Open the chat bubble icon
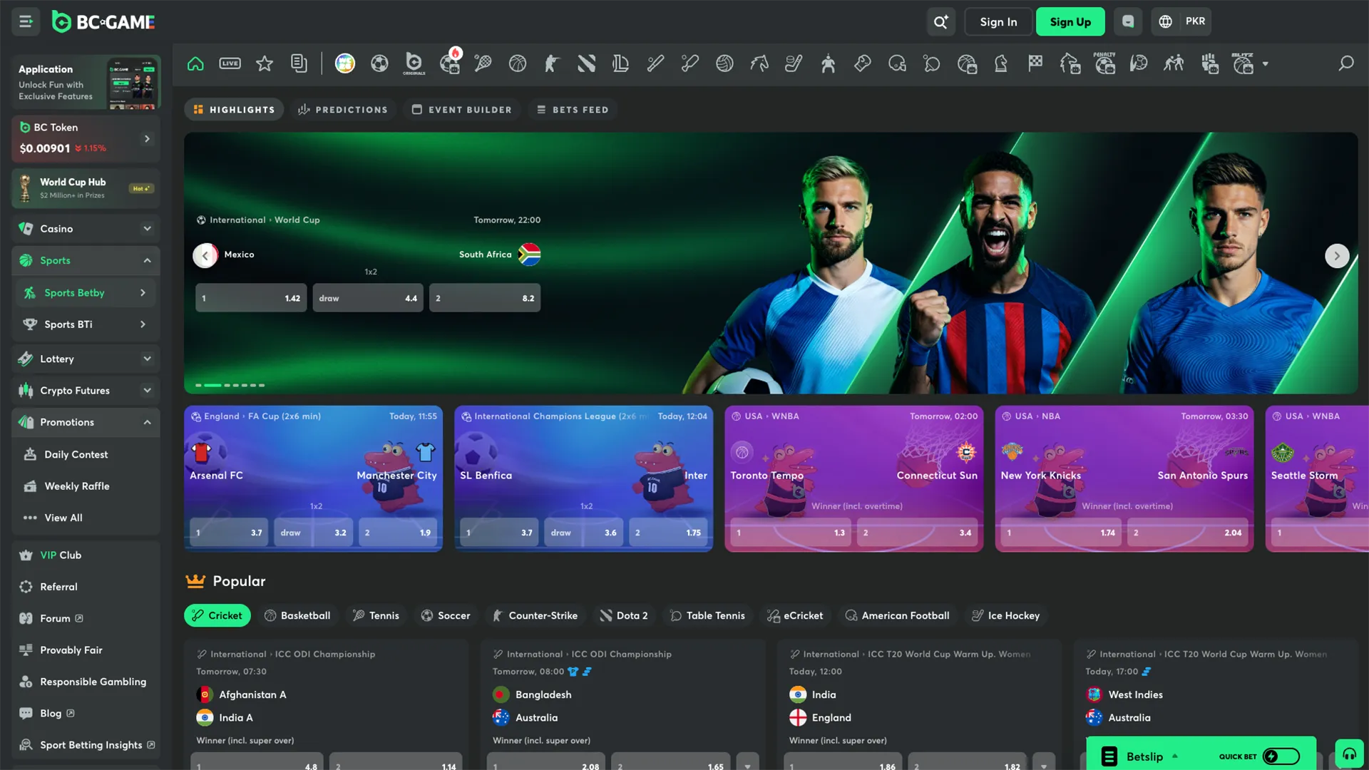Image resolution: width=1369 pixels, height=770 pixels. coord(1128,21)
